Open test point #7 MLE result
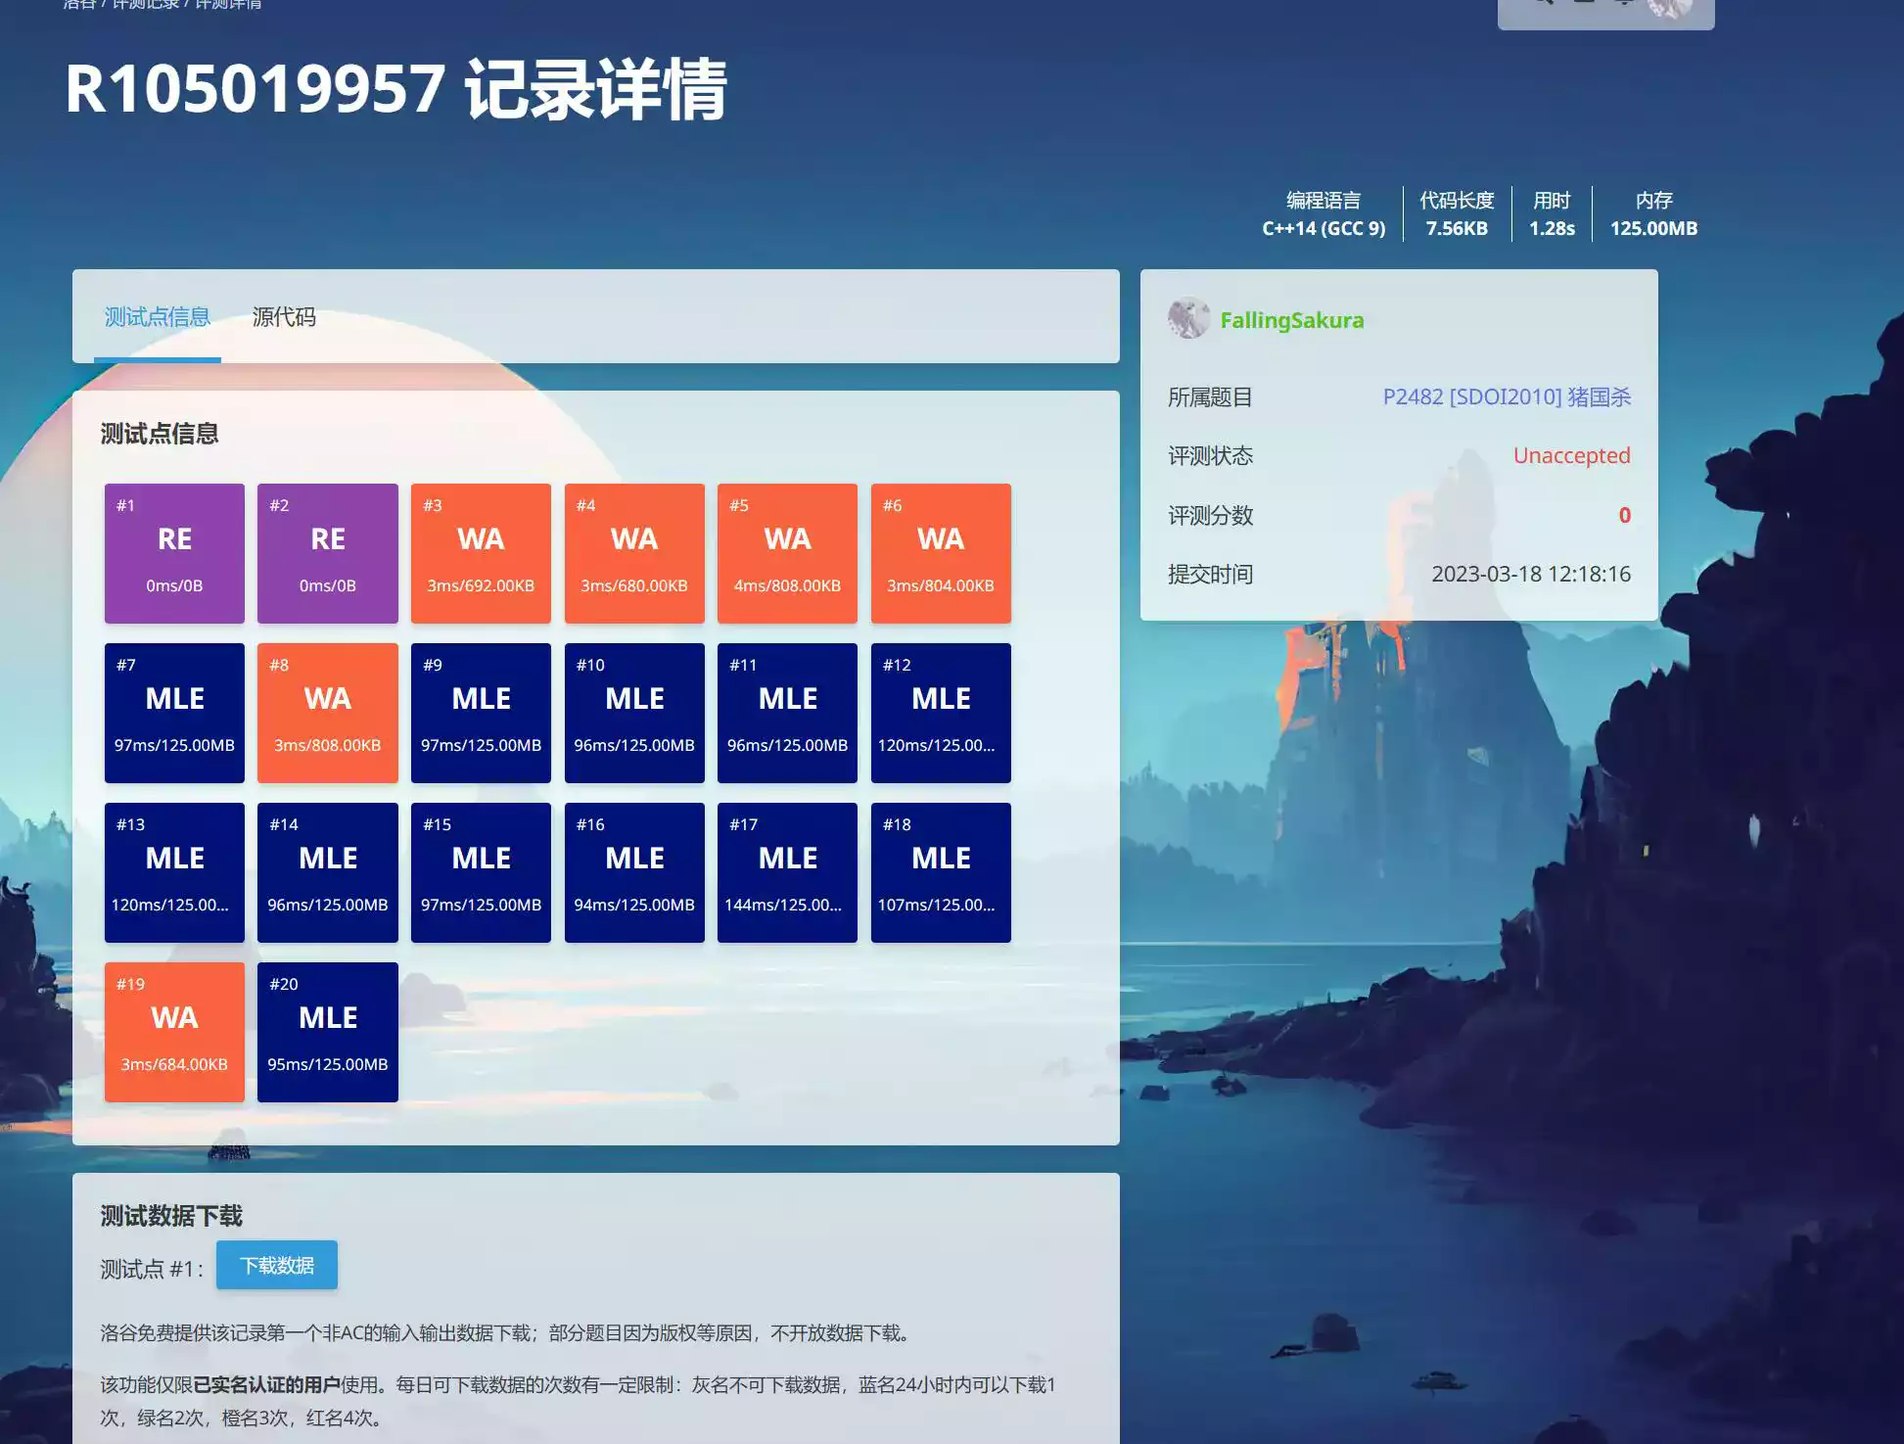The width and height of the screenshot is (1904, 1444). (x=174, y=713)
